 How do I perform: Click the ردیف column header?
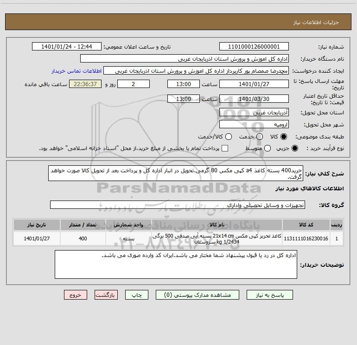click(337, 225)
